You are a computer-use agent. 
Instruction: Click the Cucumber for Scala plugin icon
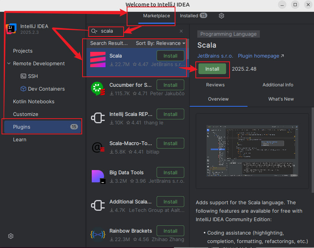(x=98, y=89)
